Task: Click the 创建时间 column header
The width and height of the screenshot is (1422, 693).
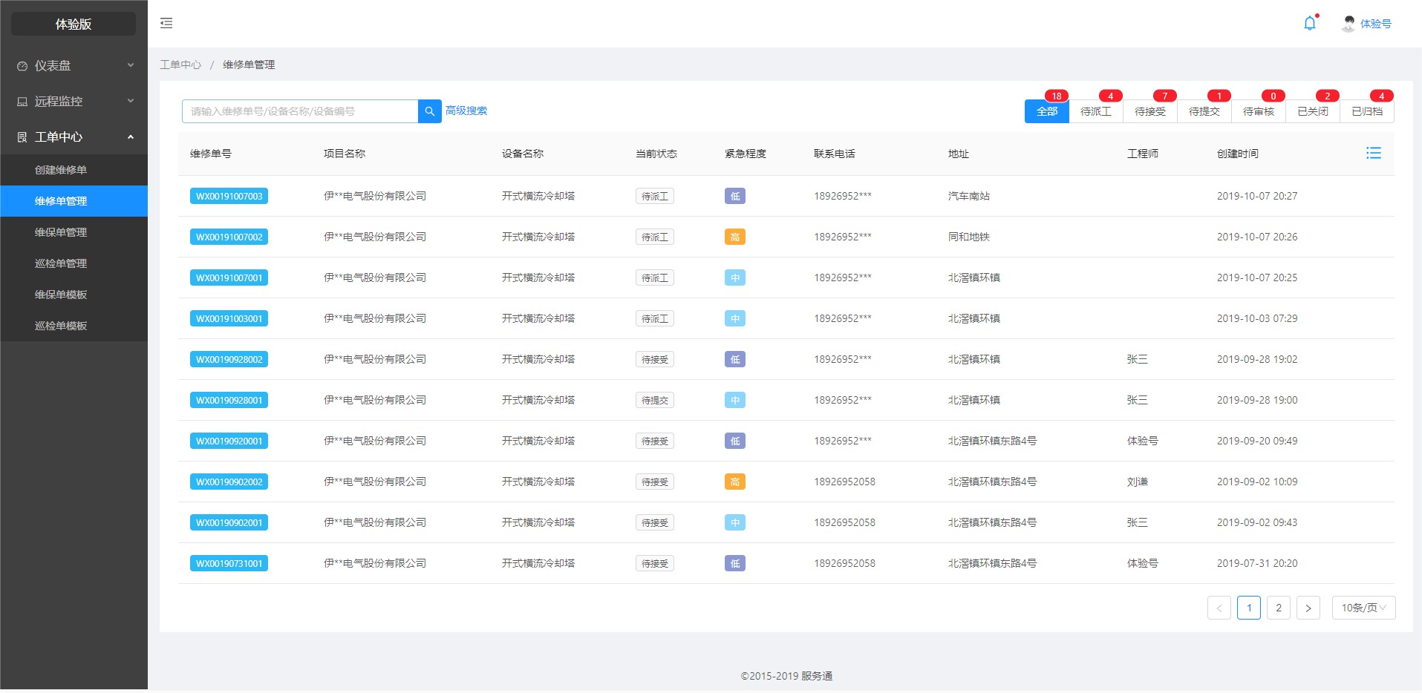Action: (x=1238, y=154)
